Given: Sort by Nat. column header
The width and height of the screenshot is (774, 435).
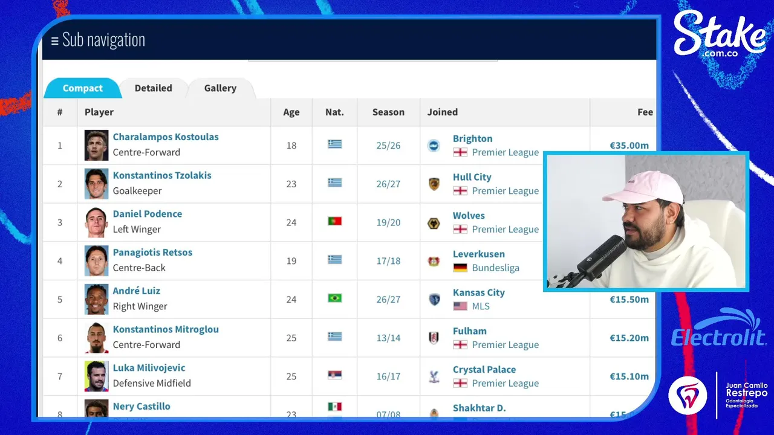Looking at the screenshot, I should 334,112.
